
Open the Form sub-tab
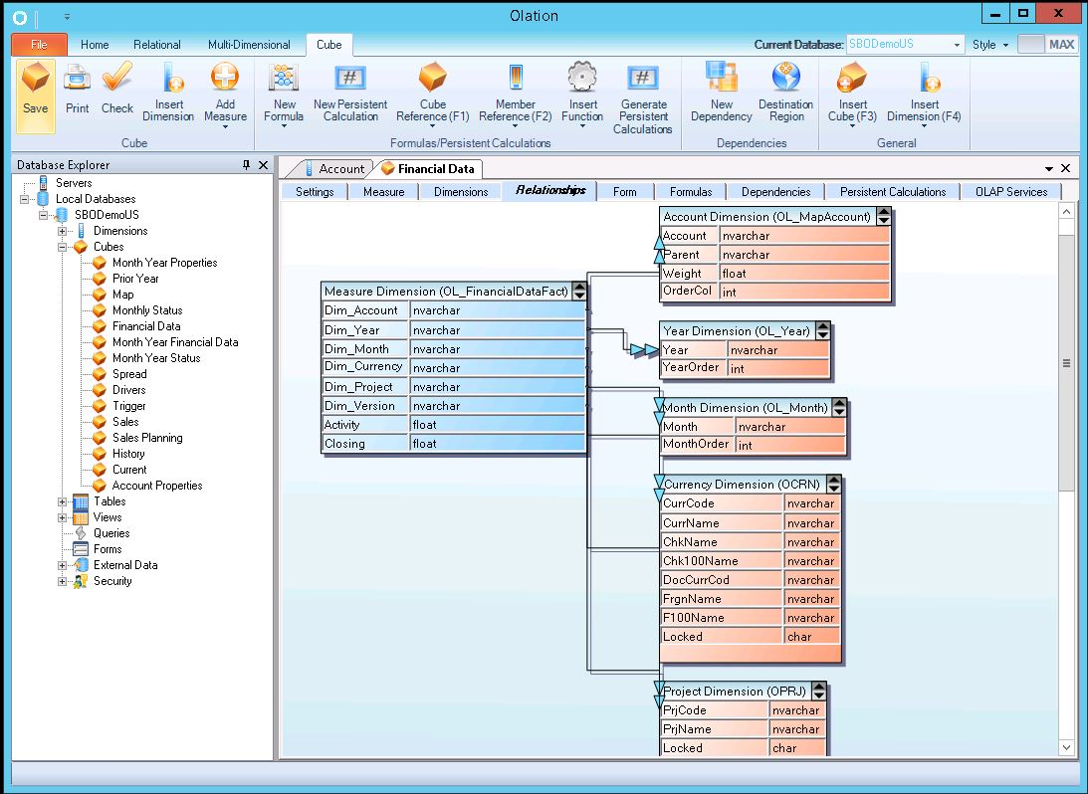pos(624,192)
